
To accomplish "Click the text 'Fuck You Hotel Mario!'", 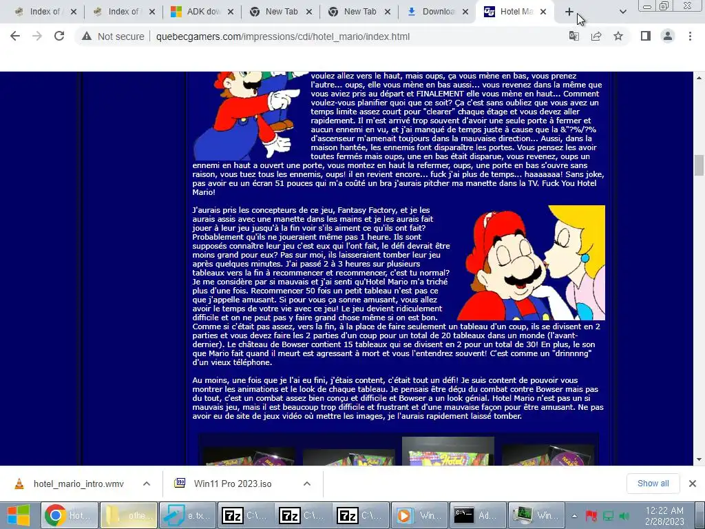I will tap(394, 187).
